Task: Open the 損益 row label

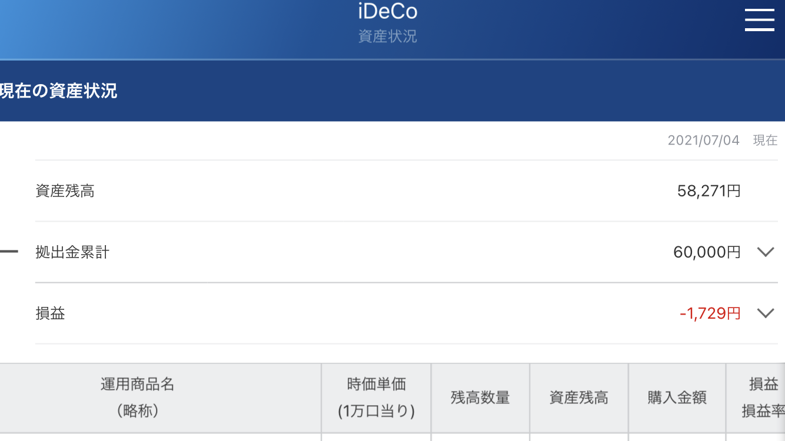Action: click(x=50, y=313)
